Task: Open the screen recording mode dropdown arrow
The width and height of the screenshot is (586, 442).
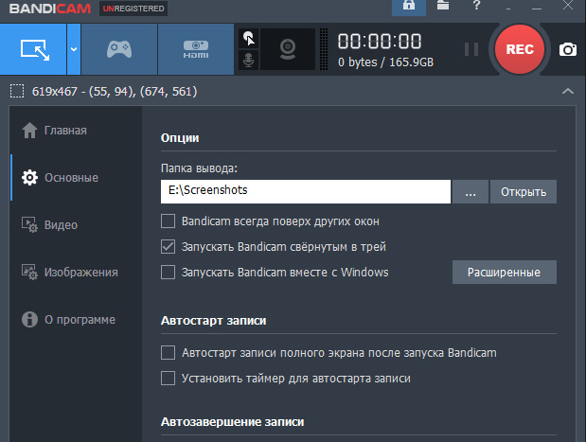Action: (74, 49)
